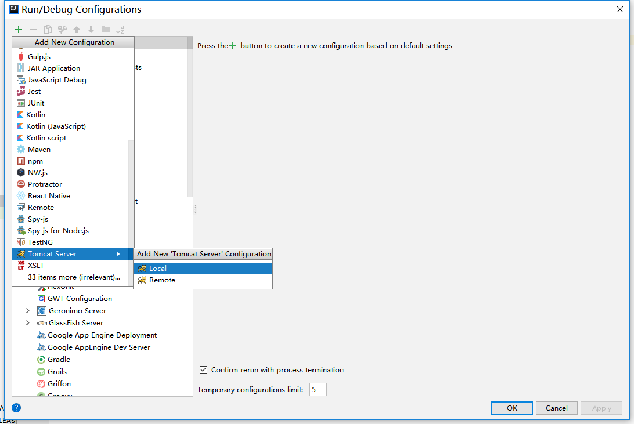Click the Spy-js for Node.js icon
The height and width of the screenshot is (424, 634).
21,231
